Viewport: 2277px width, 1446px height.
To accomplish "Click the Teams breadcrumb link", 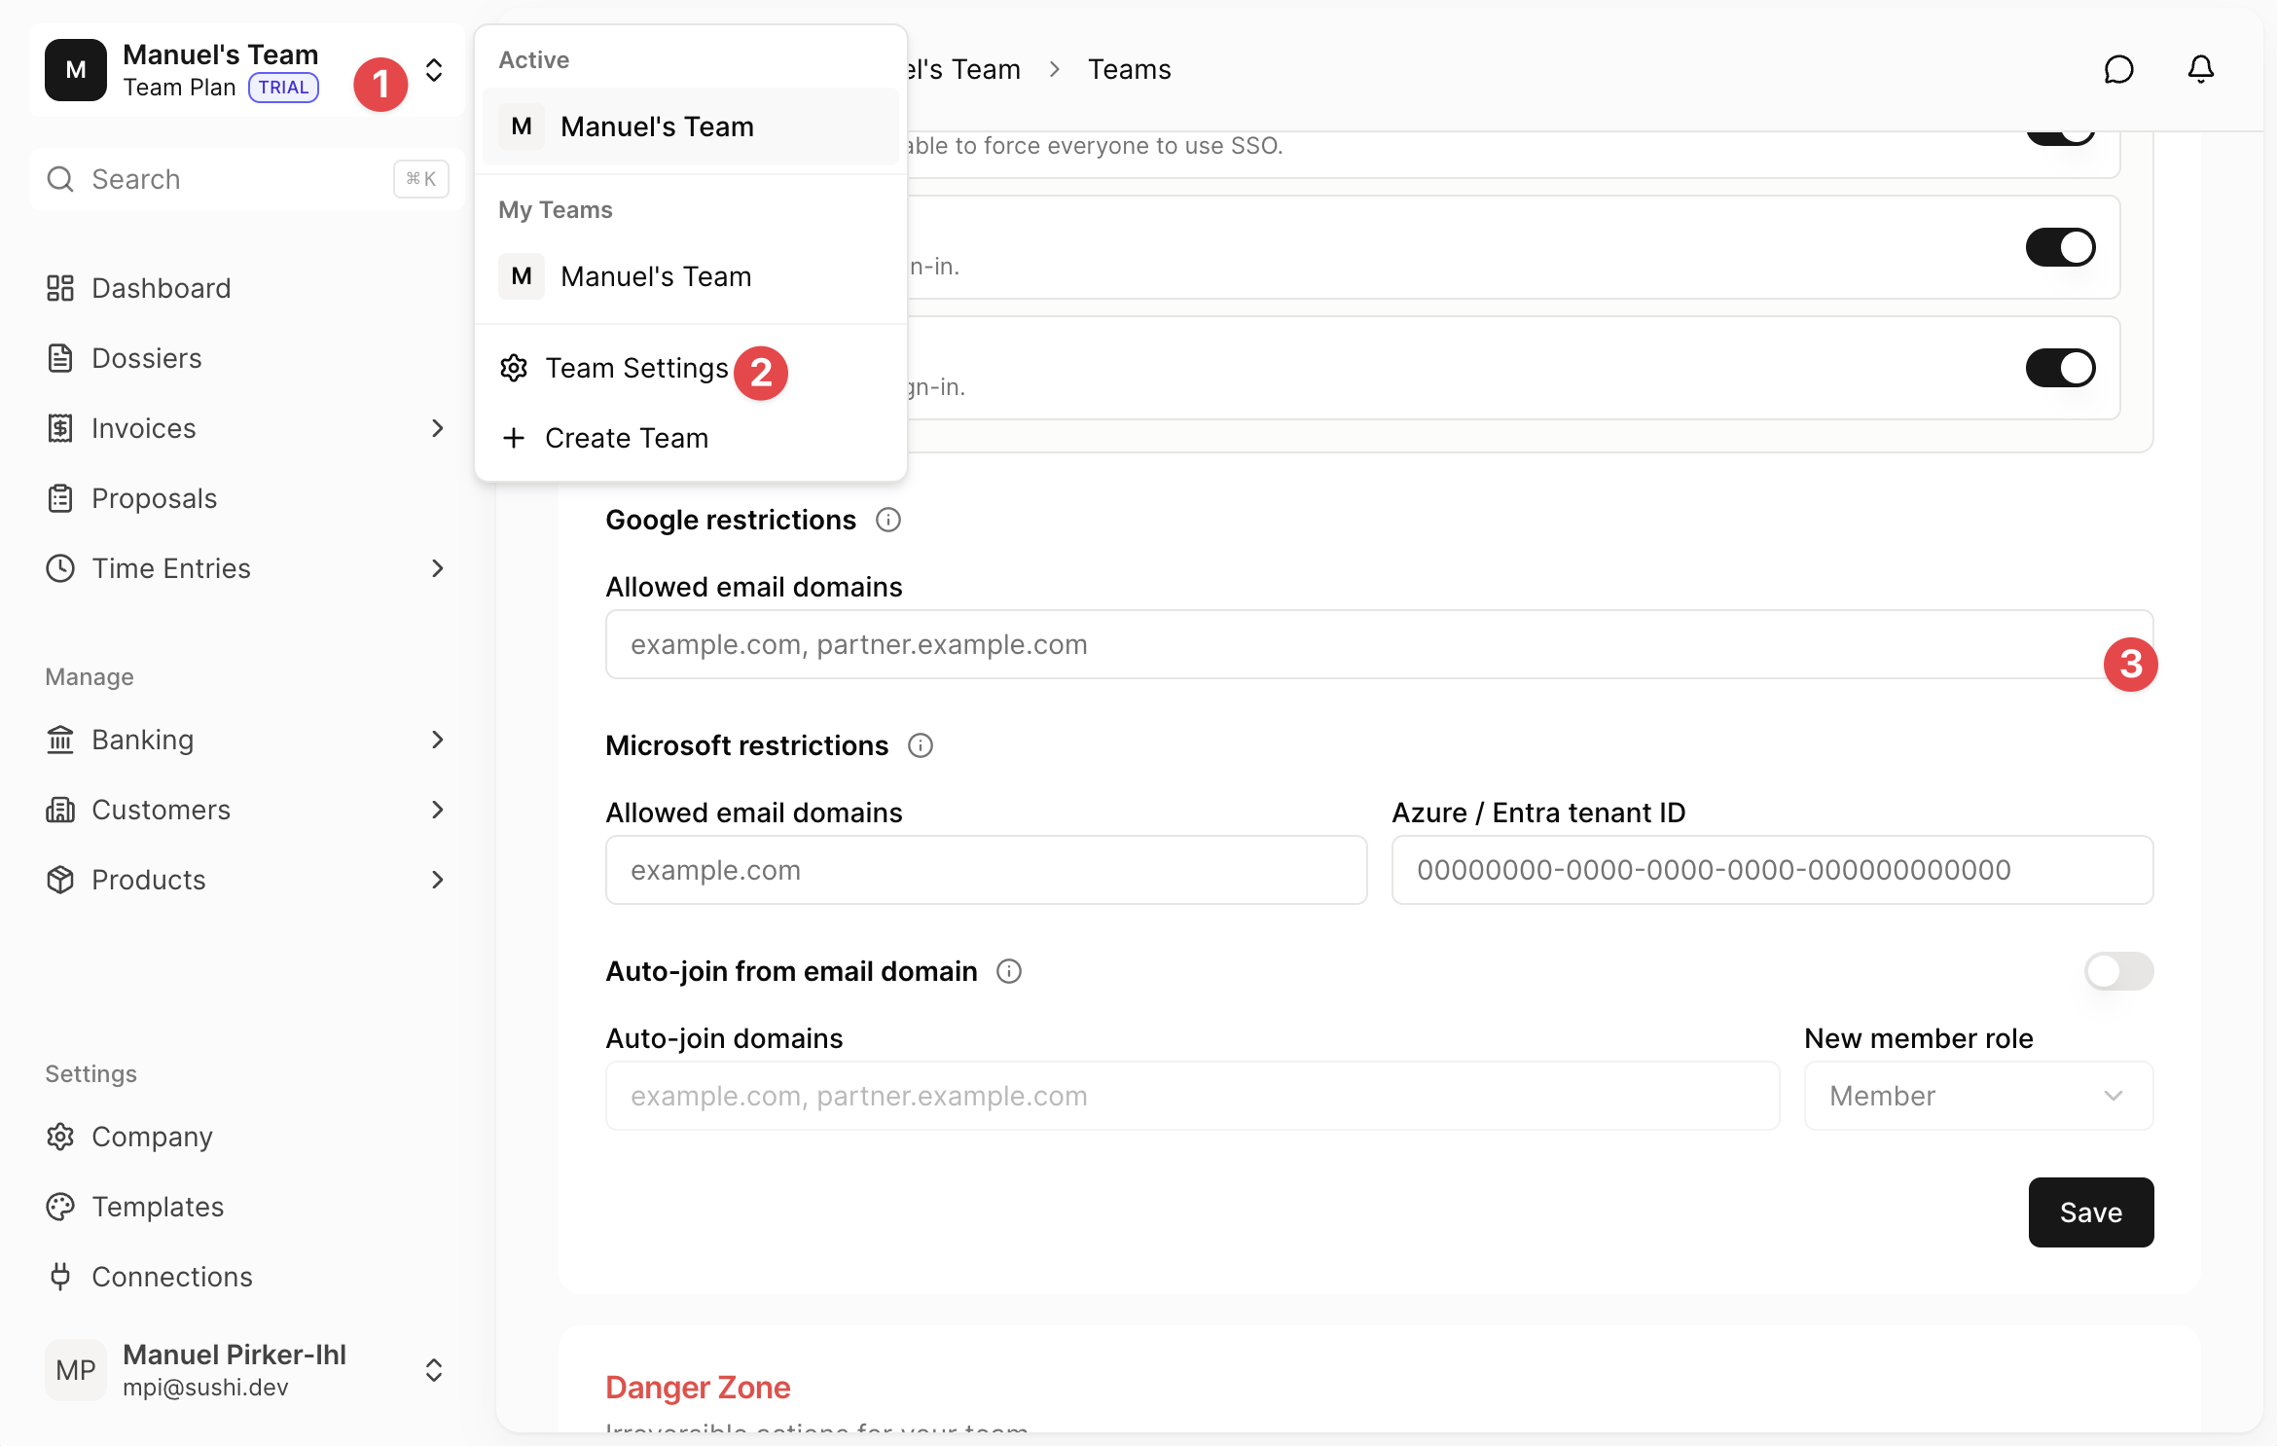I will tap(1129, 69).
